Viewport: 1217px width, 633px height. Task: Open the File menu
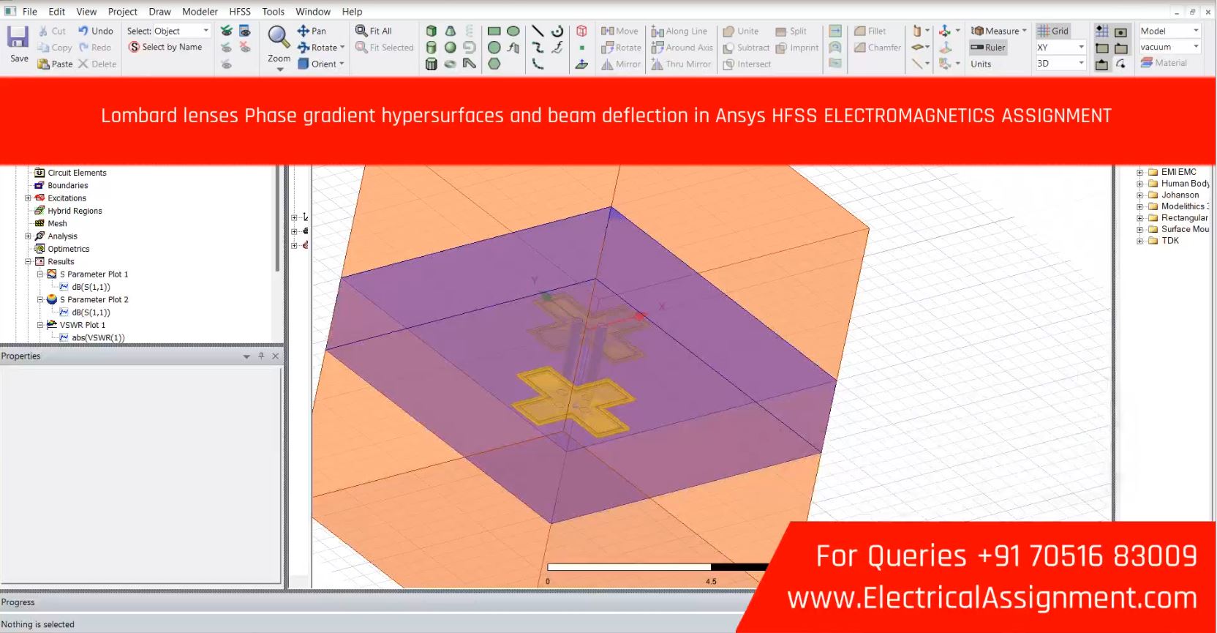point(30,11)
